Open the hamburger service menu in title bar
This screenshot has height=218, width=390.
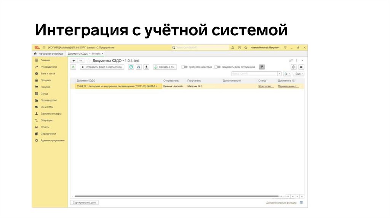click(44, 47)
